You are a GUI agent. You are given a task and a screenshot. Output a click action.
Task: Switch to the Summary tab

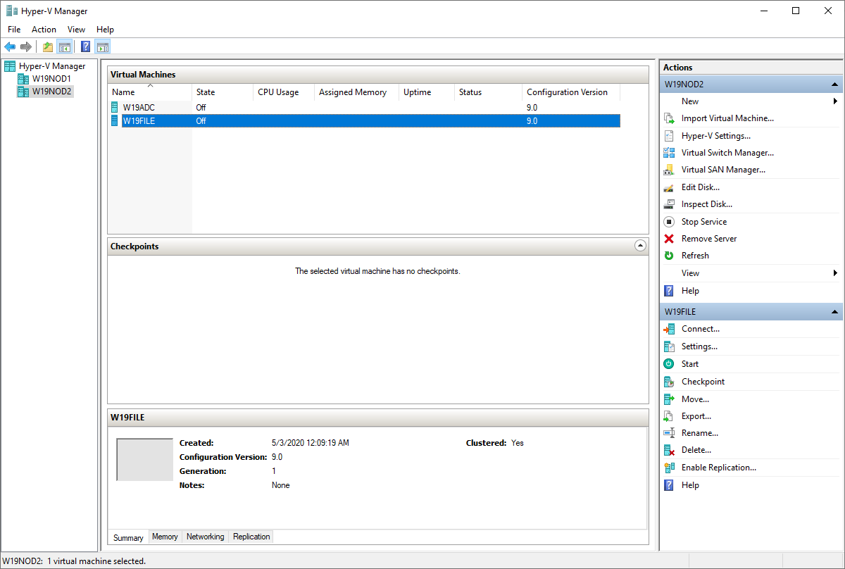128,537
